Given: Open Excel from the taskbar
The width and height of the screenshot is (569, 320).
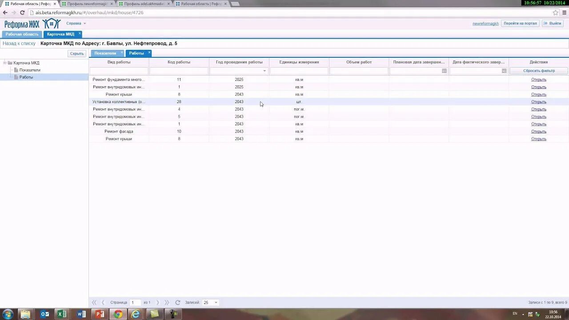Looking at the screenshot, I should click(x=63, y=314).
